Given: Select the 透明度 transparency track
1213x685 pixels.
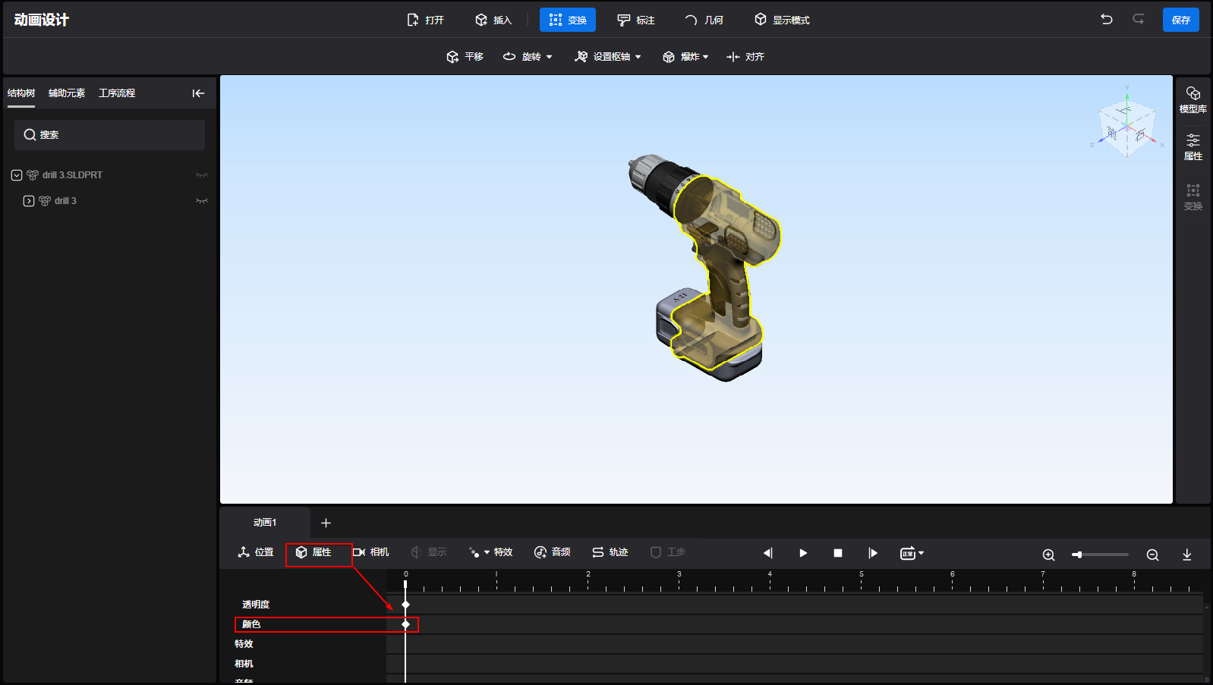Looking at the screenshot, I should [256, 605].
